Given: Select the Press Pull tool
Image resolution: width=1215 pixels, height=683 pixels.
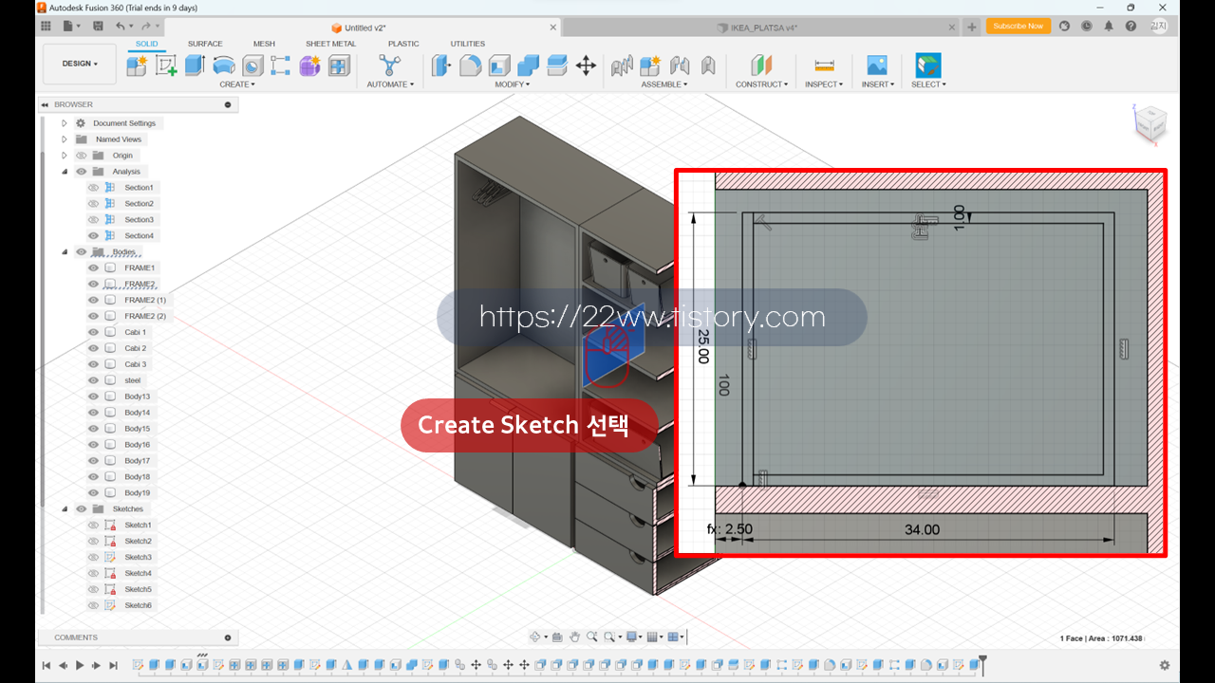Looking at the screenshot, I should (441, 65).
